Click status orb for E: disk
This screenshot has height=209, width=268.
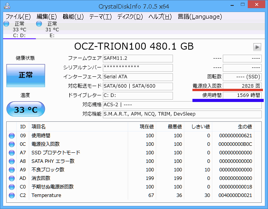(39, 24)
